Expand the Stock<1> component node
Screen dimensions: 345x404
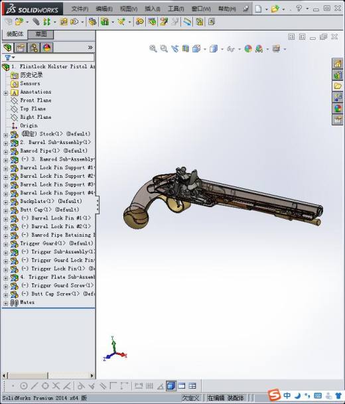[x=6, y=135]
